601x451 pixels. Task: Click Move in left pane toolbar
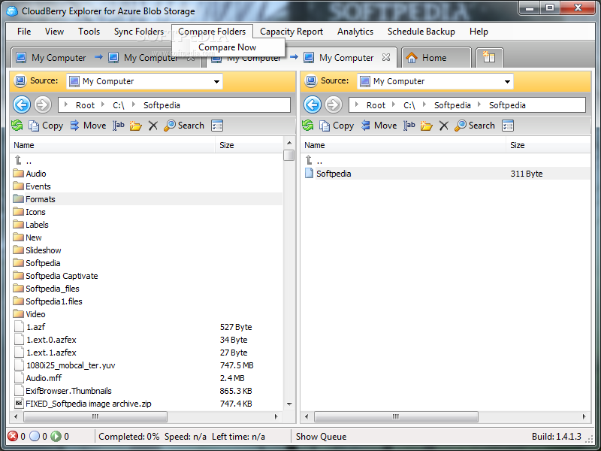(88, 126)
